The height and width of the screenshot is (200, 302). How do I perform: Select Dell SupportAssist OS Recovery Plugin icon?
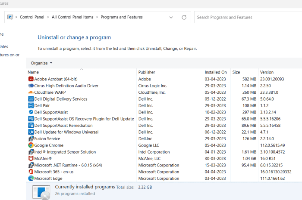[x=31, y=119]
